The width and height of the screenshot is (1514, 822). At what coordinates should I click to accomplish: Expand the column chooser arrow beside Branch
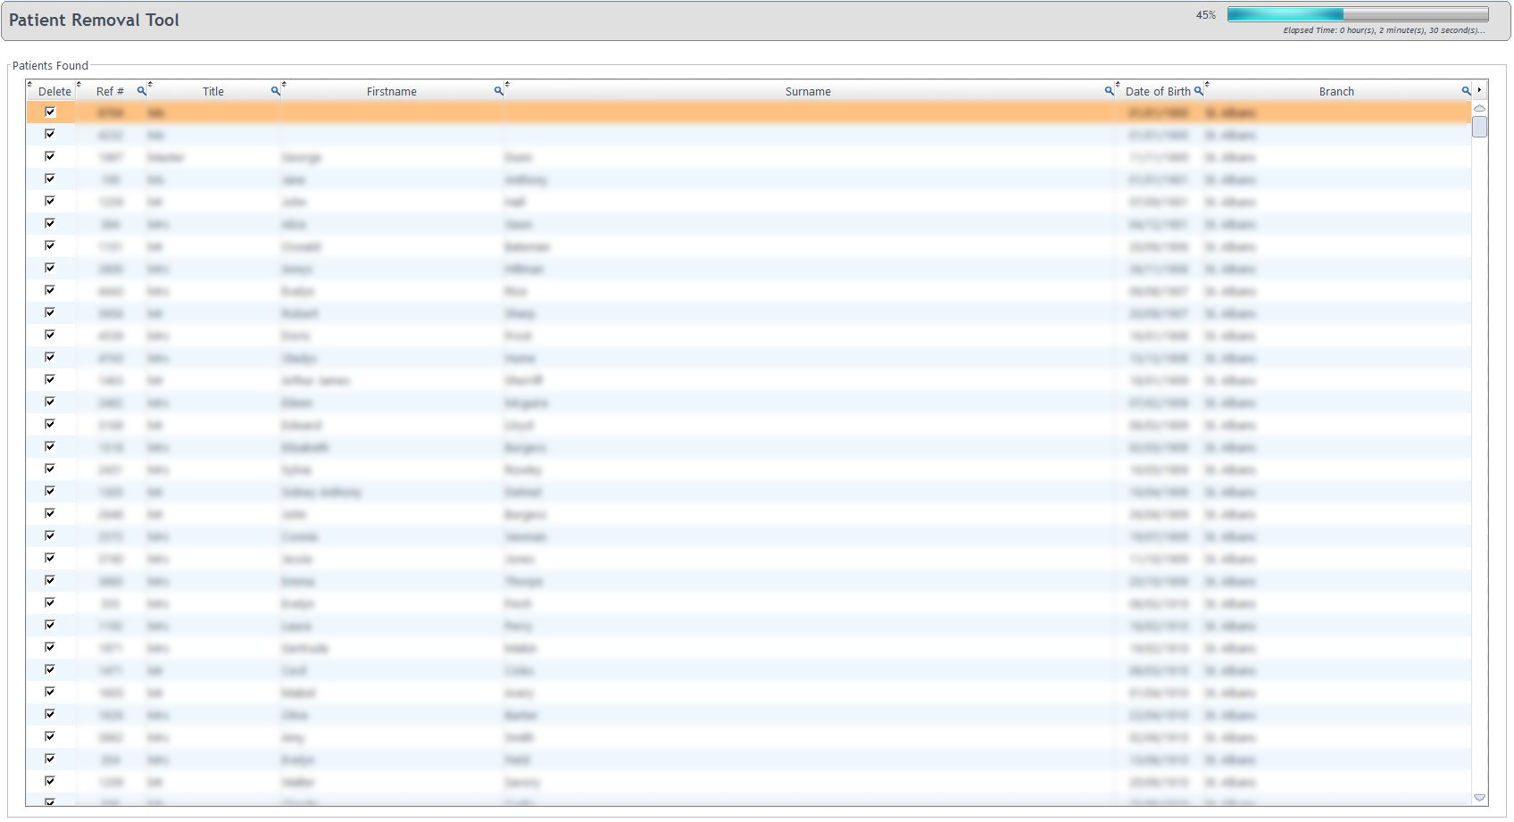click(x=1479, y=90)
